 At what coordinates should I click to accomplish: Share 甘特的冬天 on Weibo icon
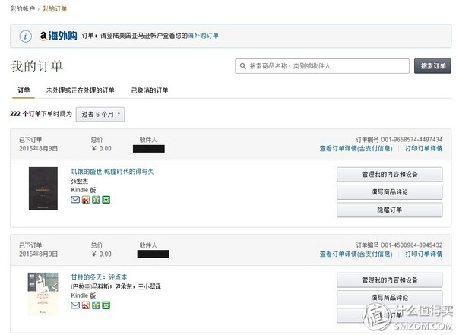tap(86, 305)
